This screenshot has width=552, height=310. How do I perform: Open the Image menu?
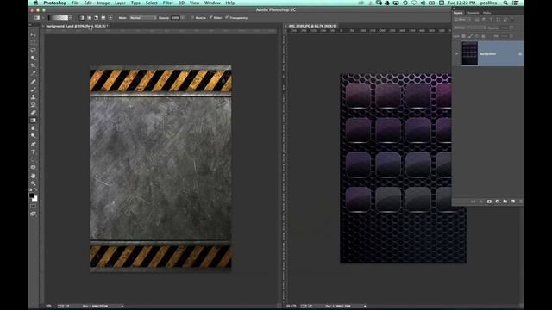[x=103, y=3]
